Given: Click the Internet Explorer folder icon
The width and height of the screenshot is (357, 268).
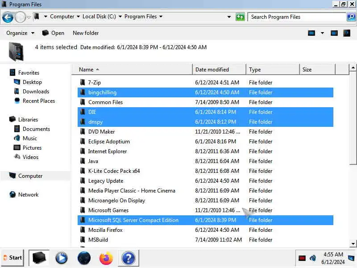Looking at the screenshot, I should [x=83, y=151].
